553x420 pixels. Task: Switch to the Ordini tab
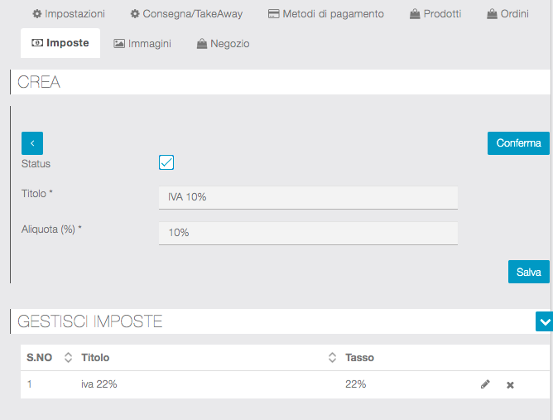(507, 14)
